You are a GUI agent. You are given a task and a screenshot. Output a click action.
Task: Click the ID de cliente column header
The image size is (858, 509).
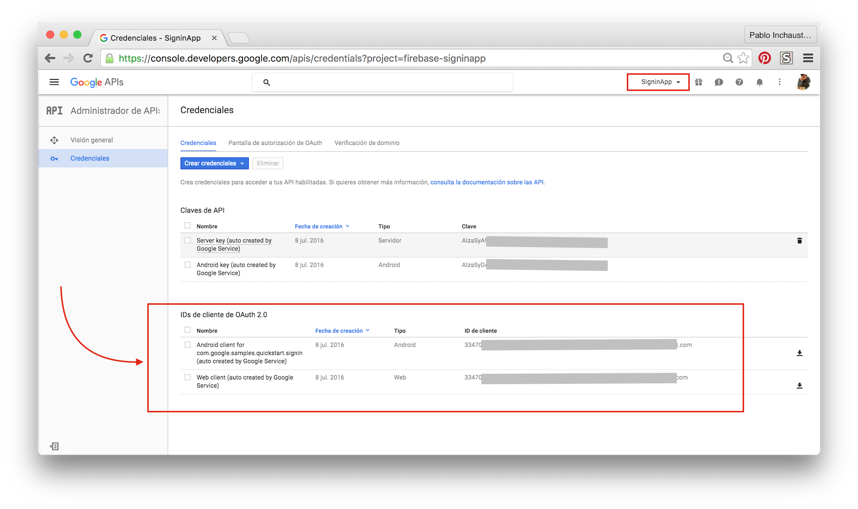480,330
